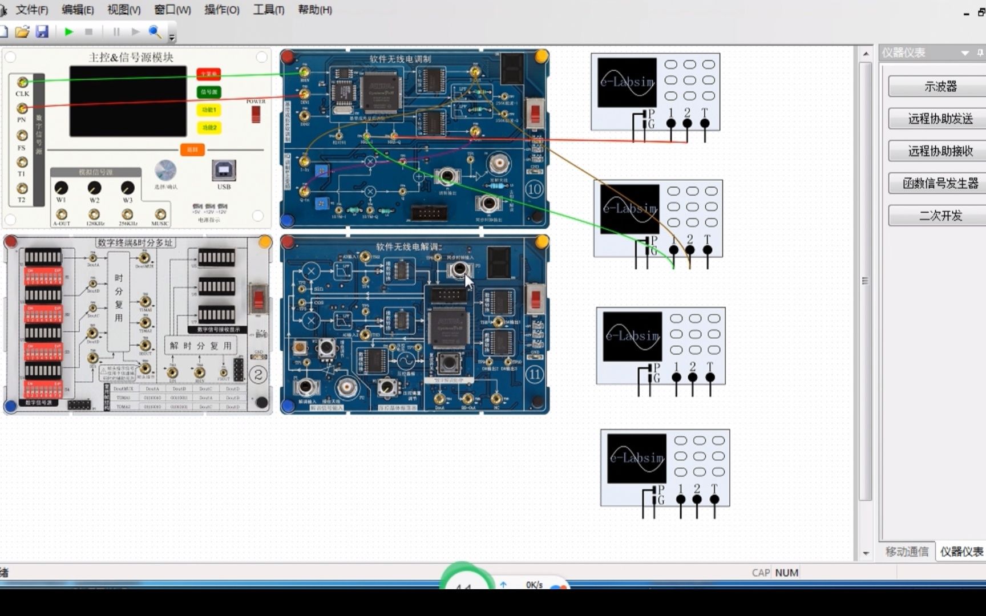Switch to the 移动通信 tab
The width and height of the screenshot is (986, 616).
(x=907, y=552)
